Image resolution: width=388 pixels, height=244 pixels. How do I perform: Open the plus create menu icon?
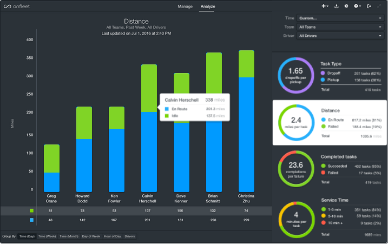point(325,6)
